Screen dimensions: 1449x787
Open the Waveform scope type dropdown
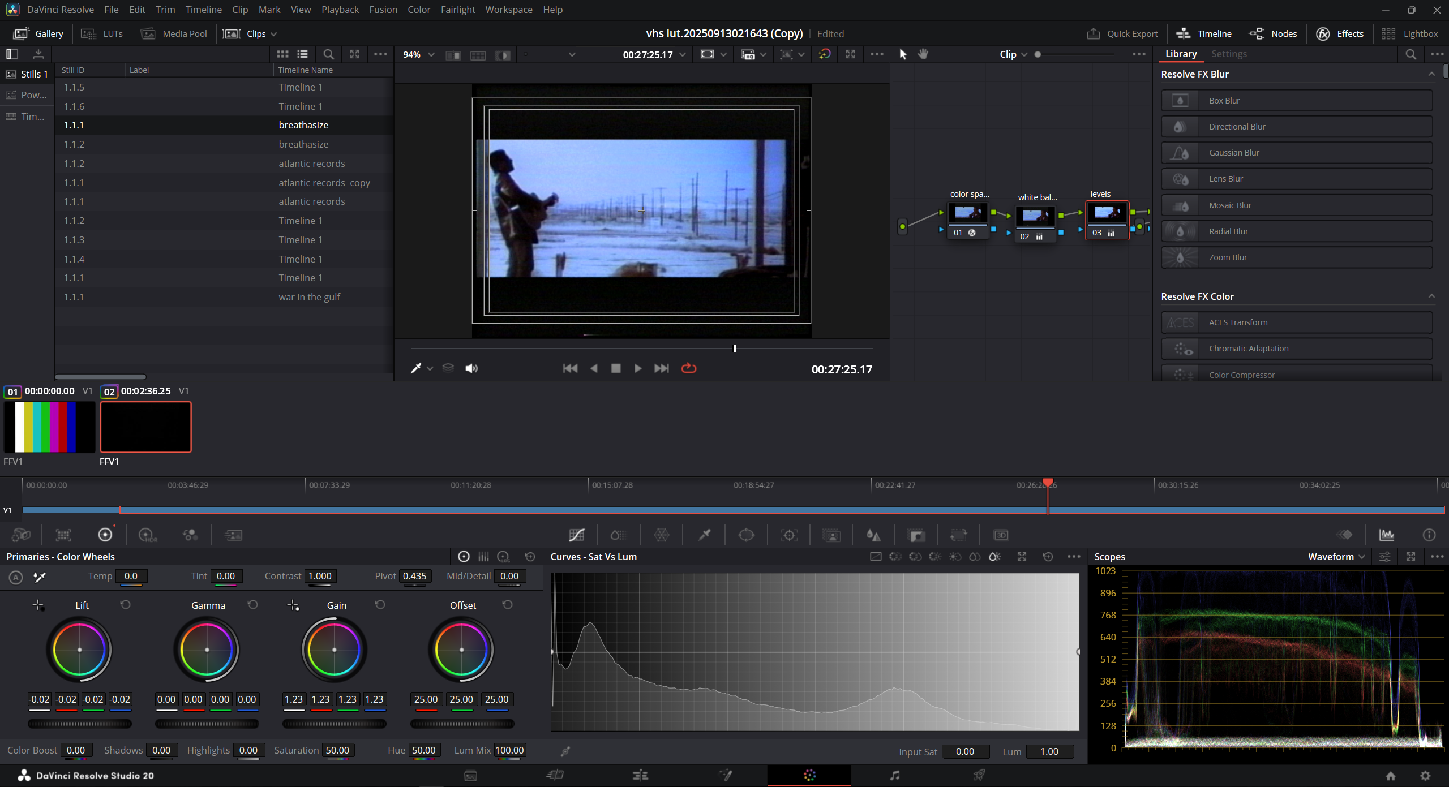(1336, 557)
